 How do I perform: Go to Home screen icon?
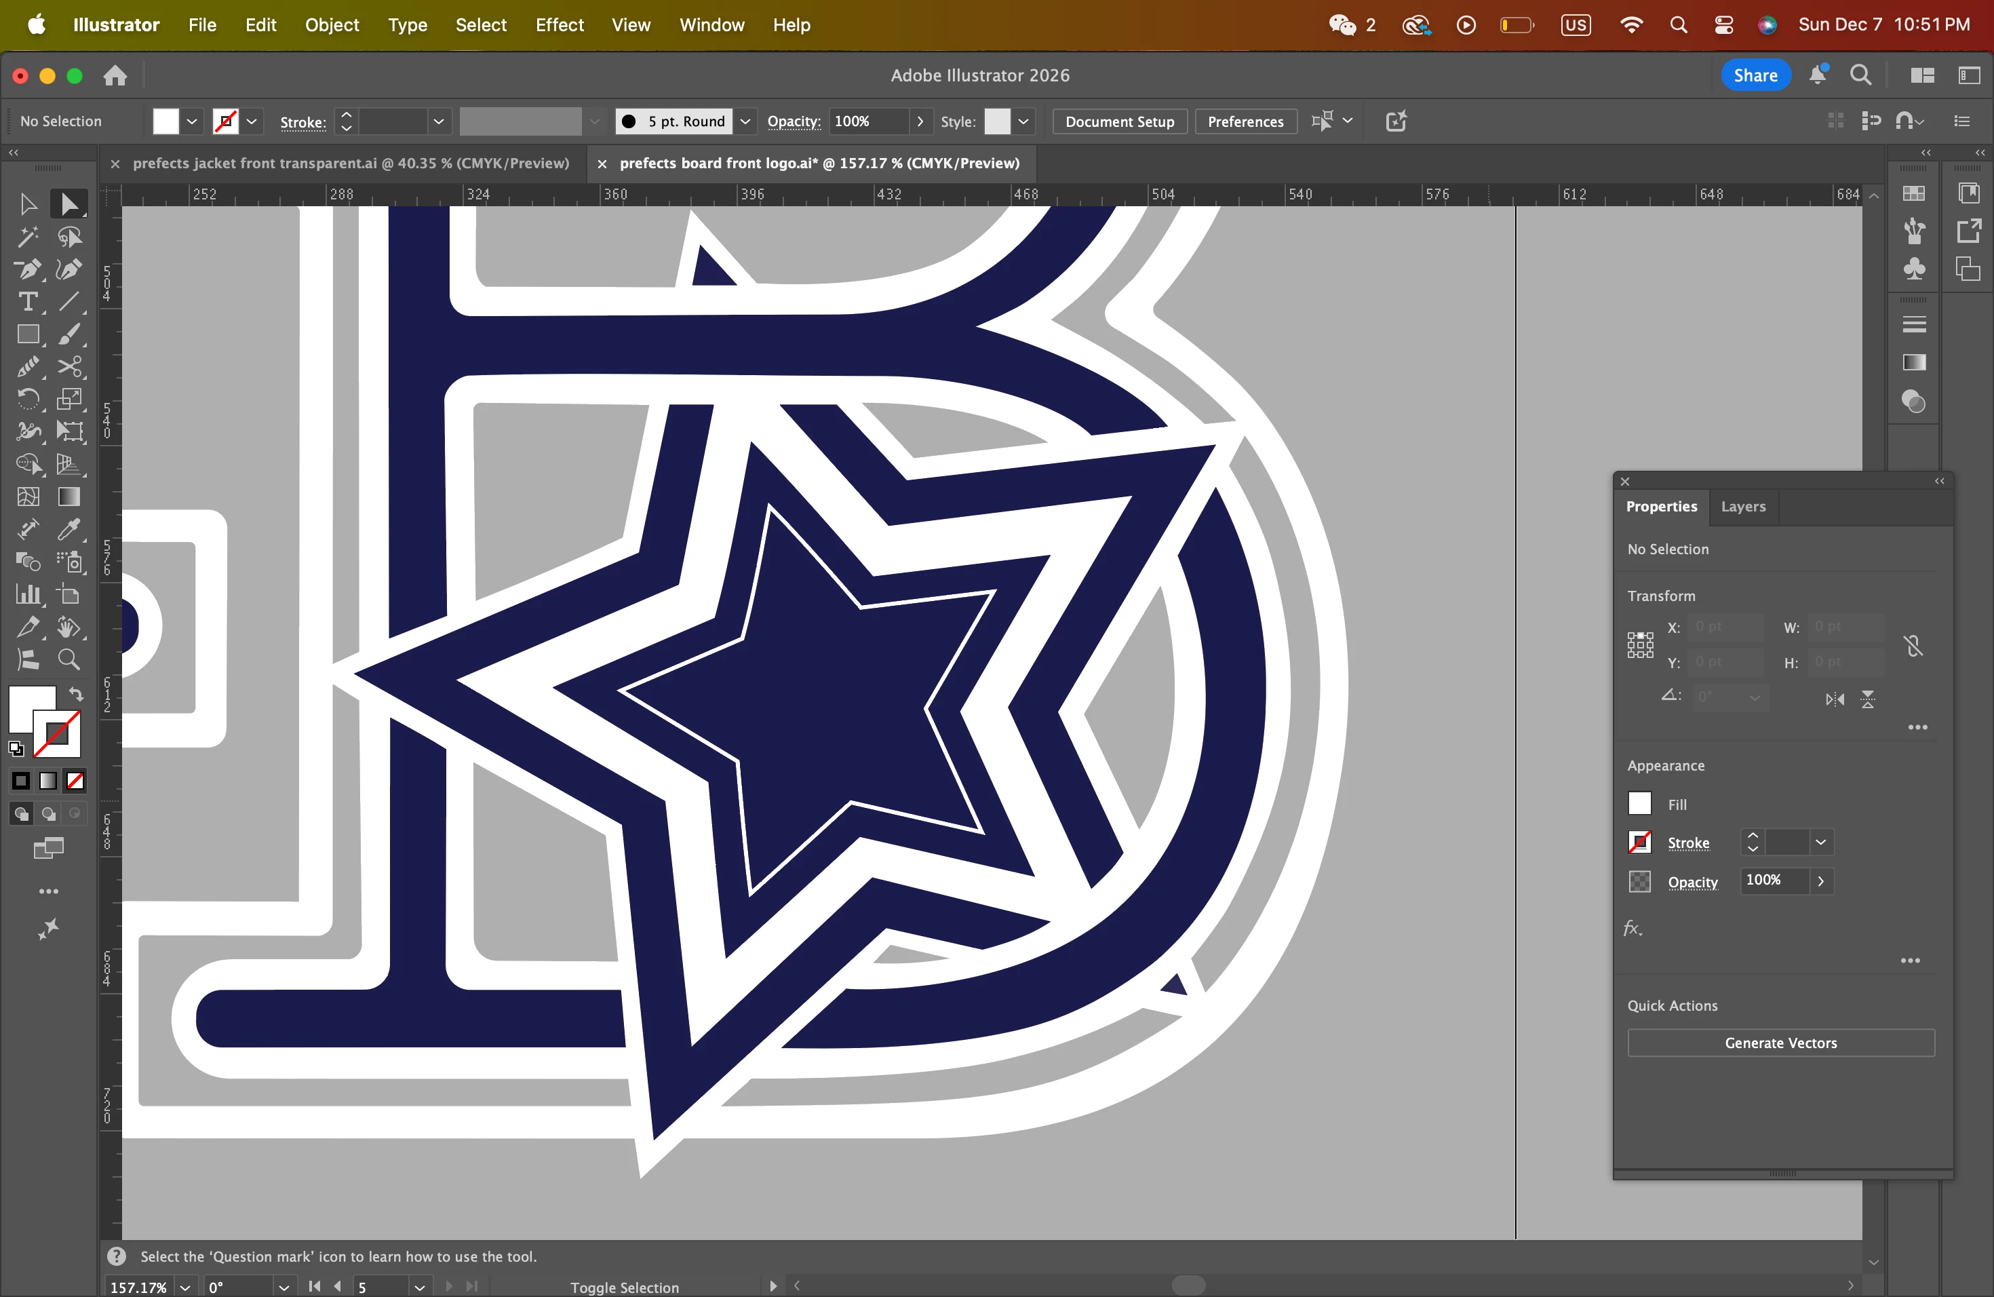[115, 75]
